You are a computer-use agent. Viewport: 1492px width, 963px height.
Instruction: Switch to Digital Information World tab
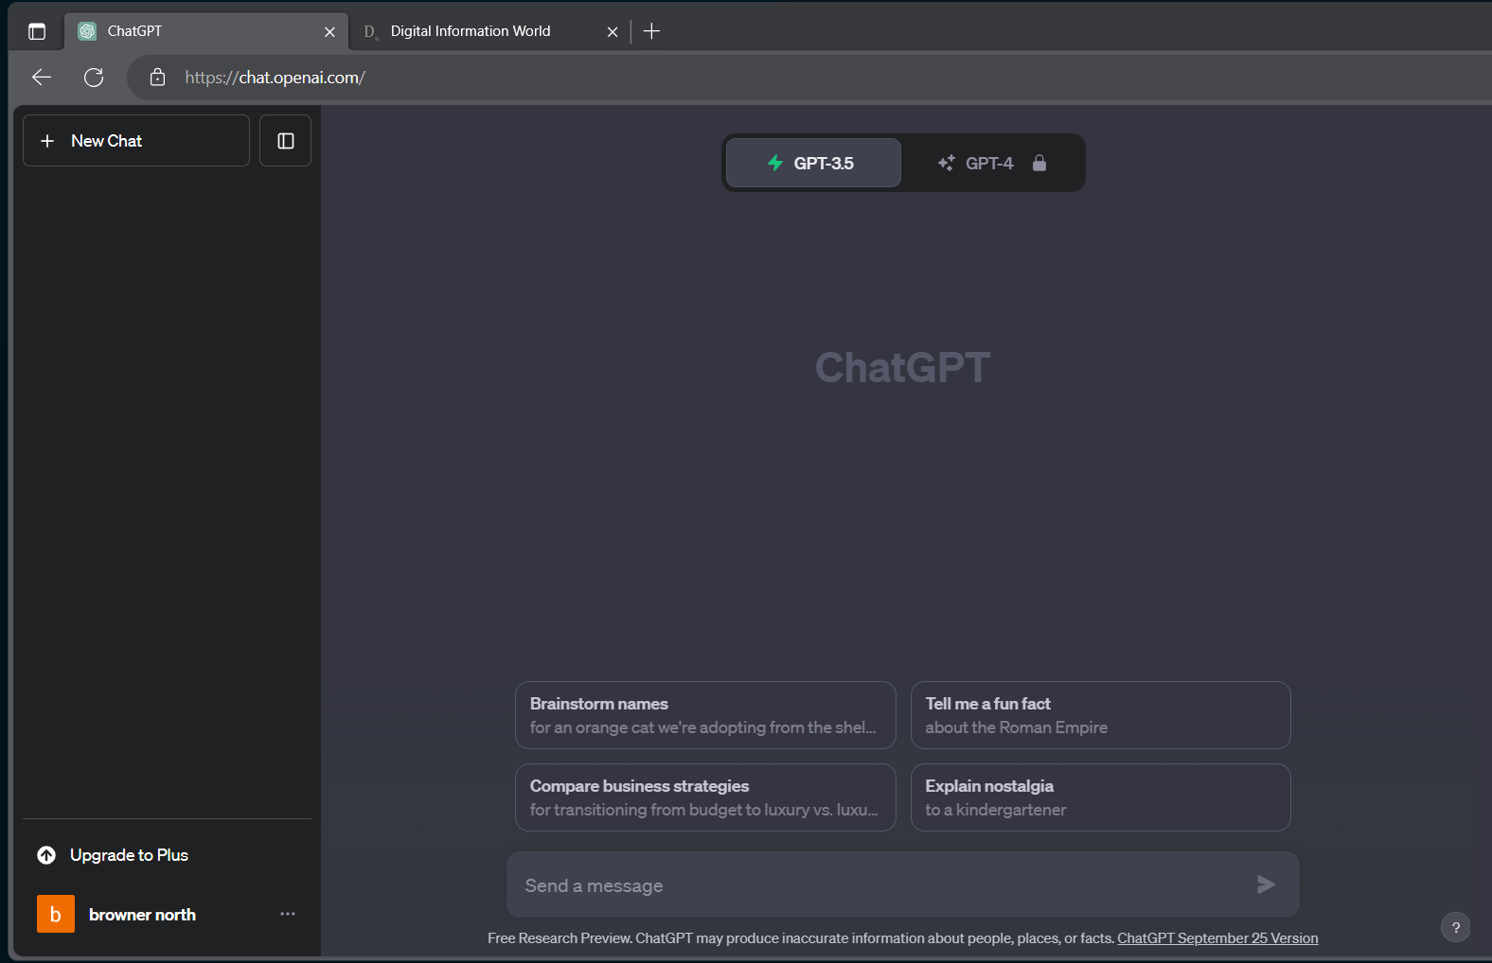pos(490,31)
